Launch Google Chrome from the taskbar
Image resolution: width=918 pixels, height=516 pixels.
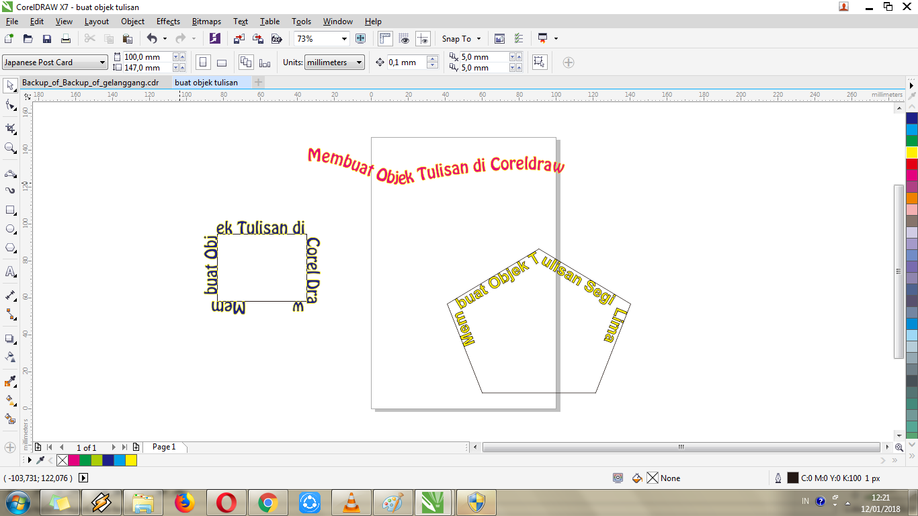[x=268, y=502]
